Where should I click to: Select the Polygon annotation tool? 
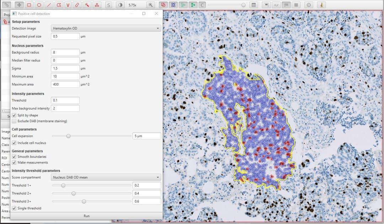pos(58,5)
